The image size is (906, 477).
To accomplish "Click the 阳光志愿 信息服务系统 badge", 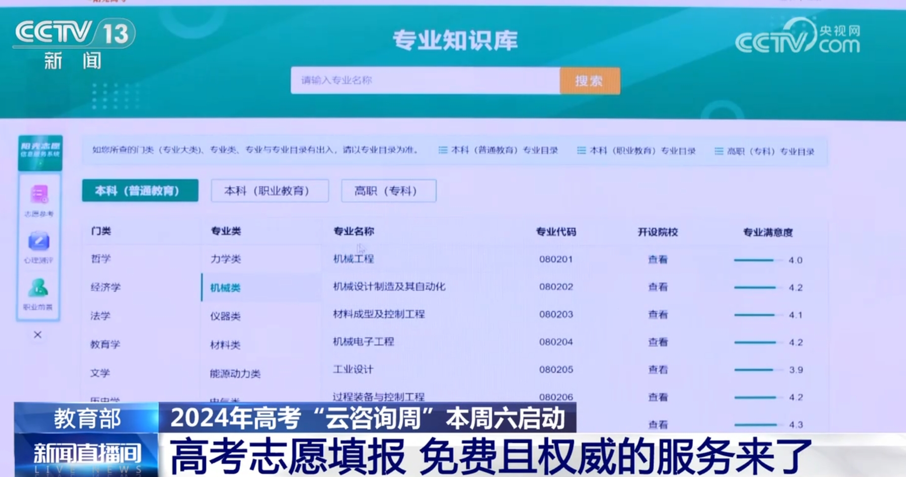I will (x=40, y=153).
